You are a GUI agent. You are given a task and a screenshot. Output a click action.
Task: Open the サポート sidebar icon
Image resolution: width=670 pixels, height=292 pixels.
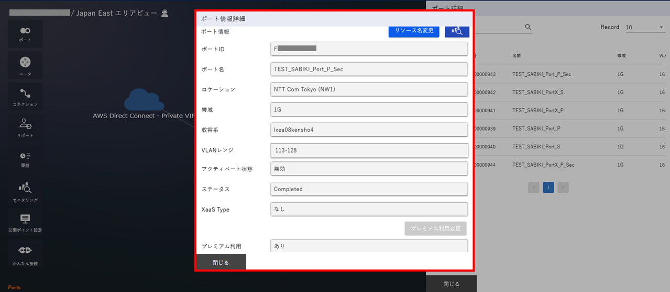click(25, 127)
